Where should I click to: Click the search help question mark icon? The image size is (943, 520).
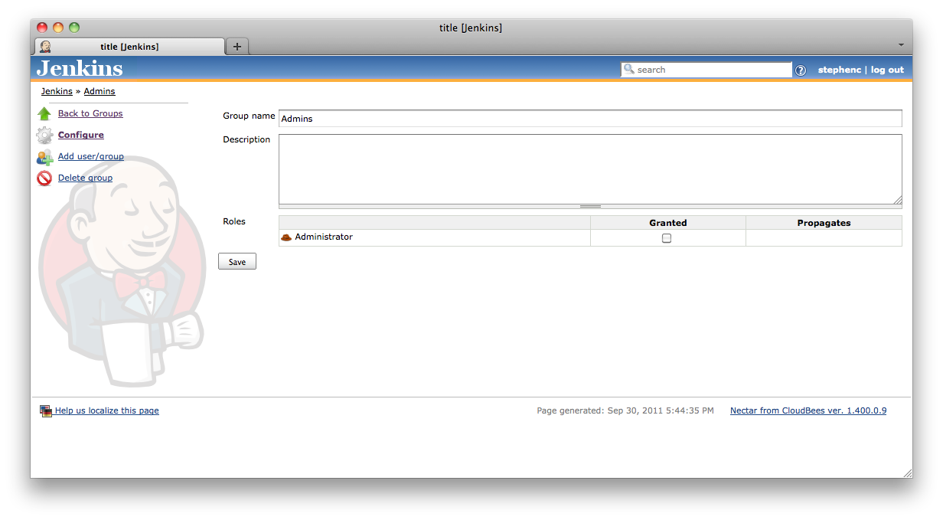801,70
